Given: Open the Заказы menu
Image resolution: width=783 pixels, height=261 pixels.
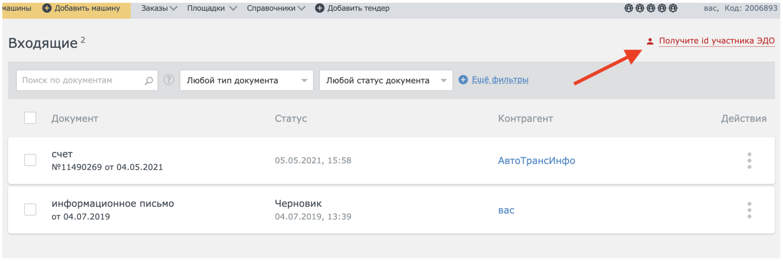Looking at the screenshot, I should [159, 8].
